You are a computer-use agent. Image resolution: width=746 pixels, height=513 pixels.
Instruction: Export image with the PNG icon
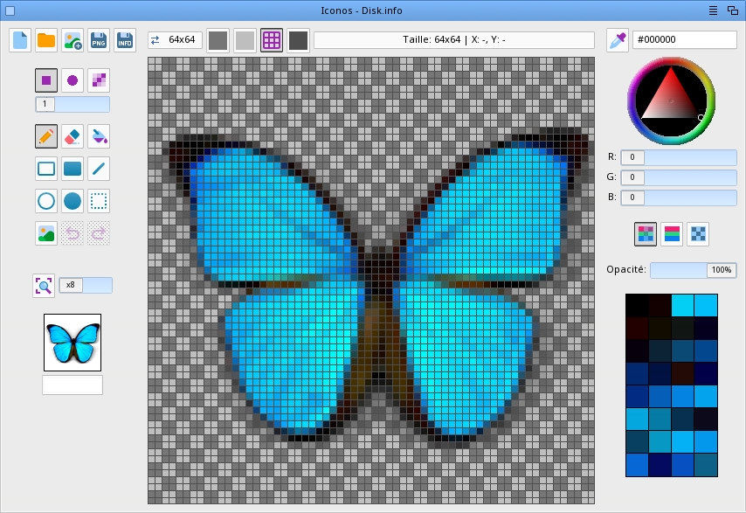click(x=99, y=40)
